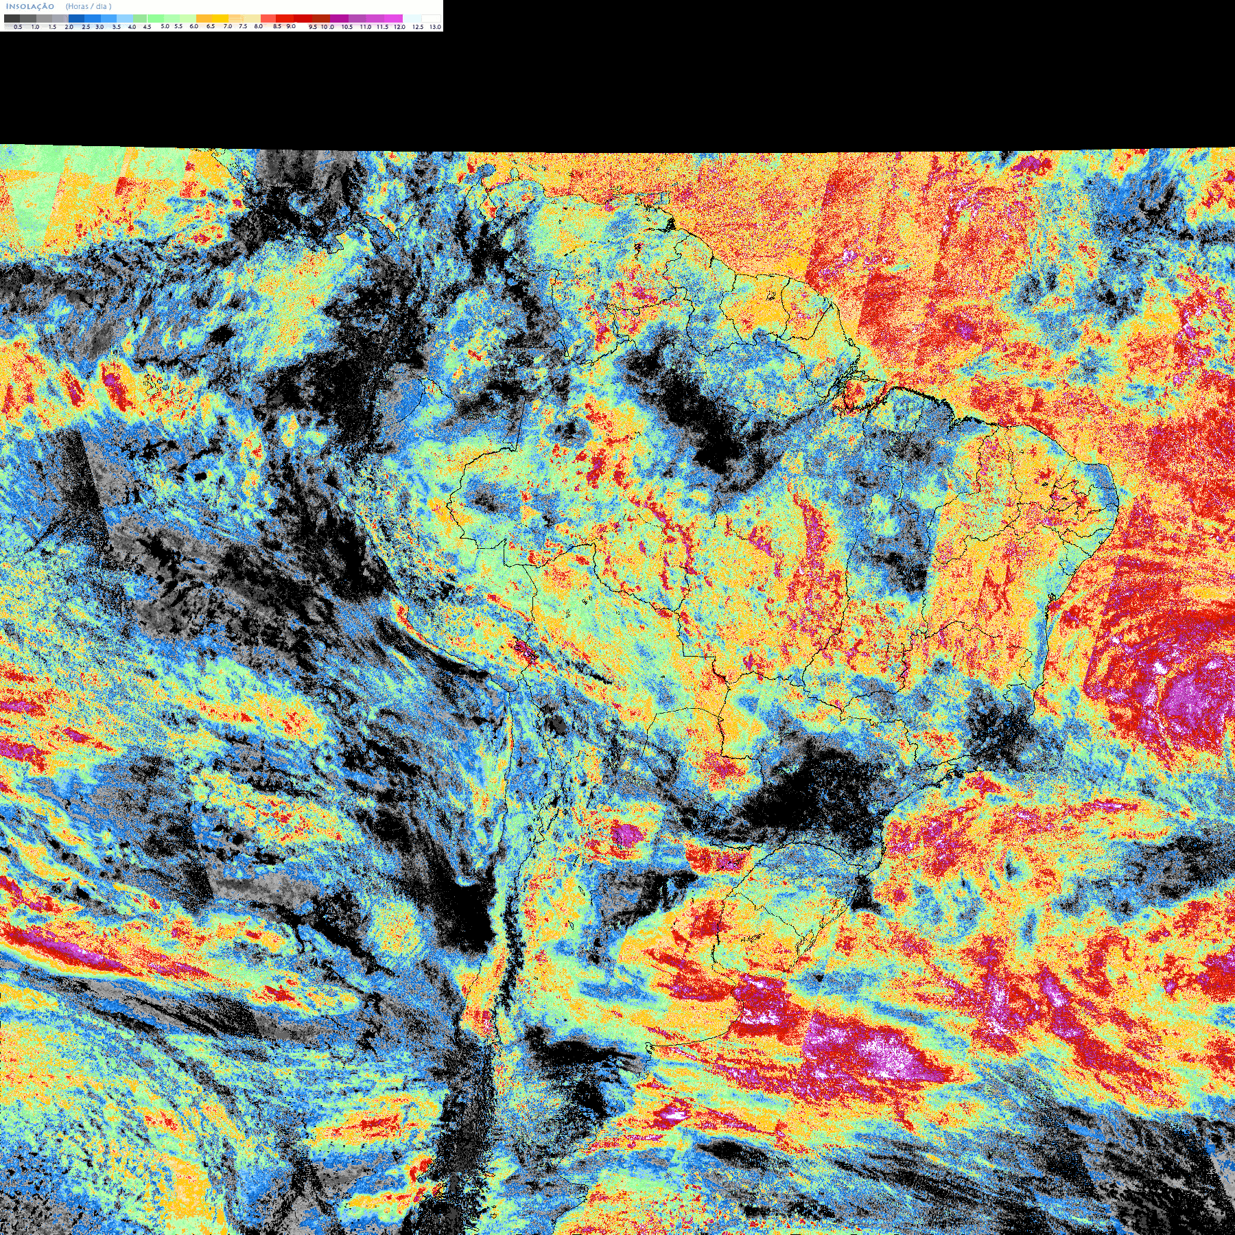The image size is (1235, 1235).
Task: Click the '1.5' legend value
Action: [52, 27]
